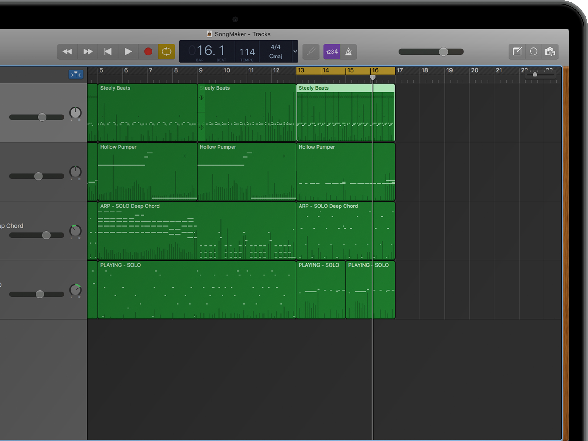Screen dimensions: 588x441
Task: Press the play button to start playback
Action: click(x=129, y=51)
